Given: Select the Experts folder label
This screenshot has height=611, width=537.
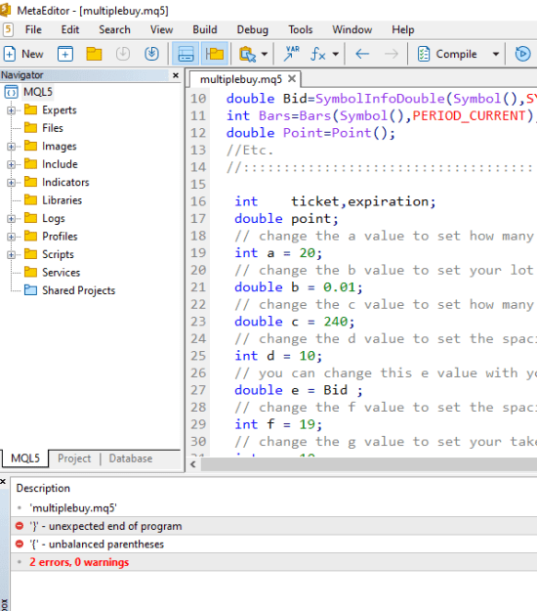Looking at the screenshot, I should coord(60,109).
